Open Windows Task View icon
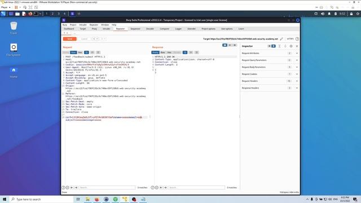Screen dimensions: 361x203 (78, 199)
